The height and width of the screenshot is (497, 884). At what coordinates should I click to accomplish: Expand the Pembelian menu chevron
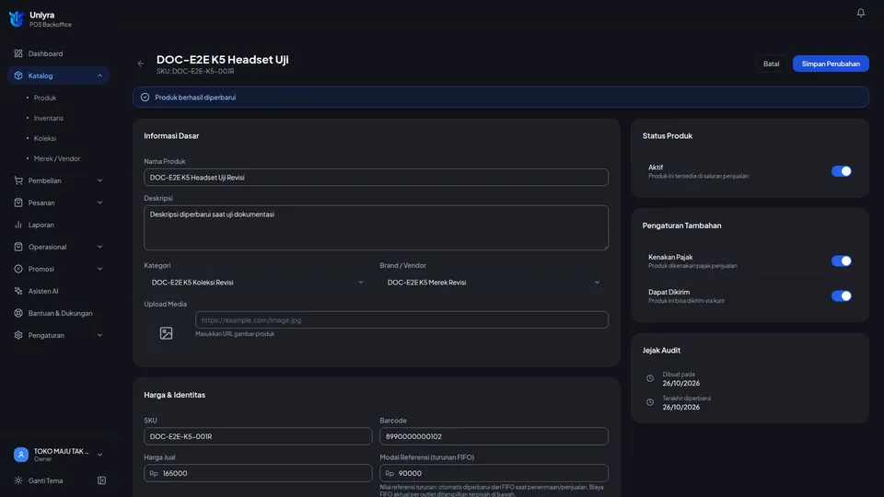pos(99,180)
